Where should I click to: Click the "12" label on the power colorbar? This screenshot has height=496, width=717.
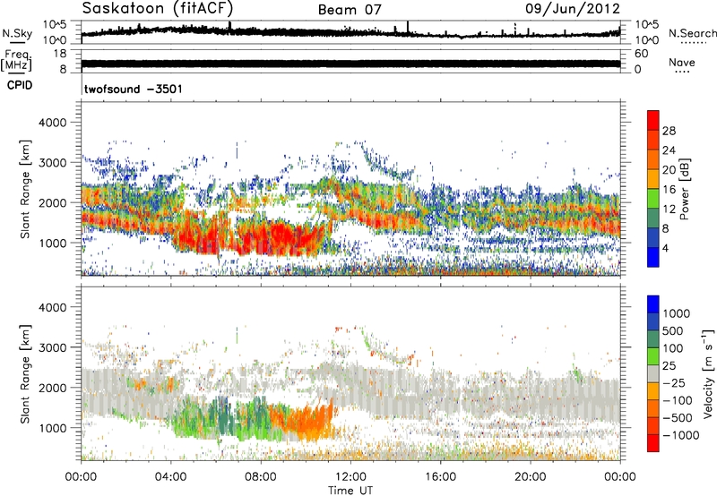tap(669, 210)
